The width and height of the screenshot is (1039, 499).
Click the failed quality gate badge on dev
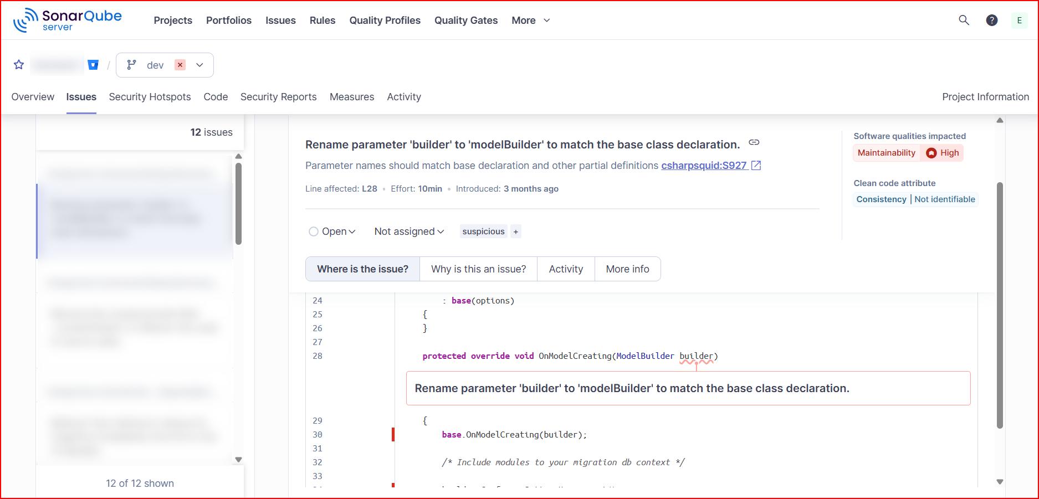180,65
